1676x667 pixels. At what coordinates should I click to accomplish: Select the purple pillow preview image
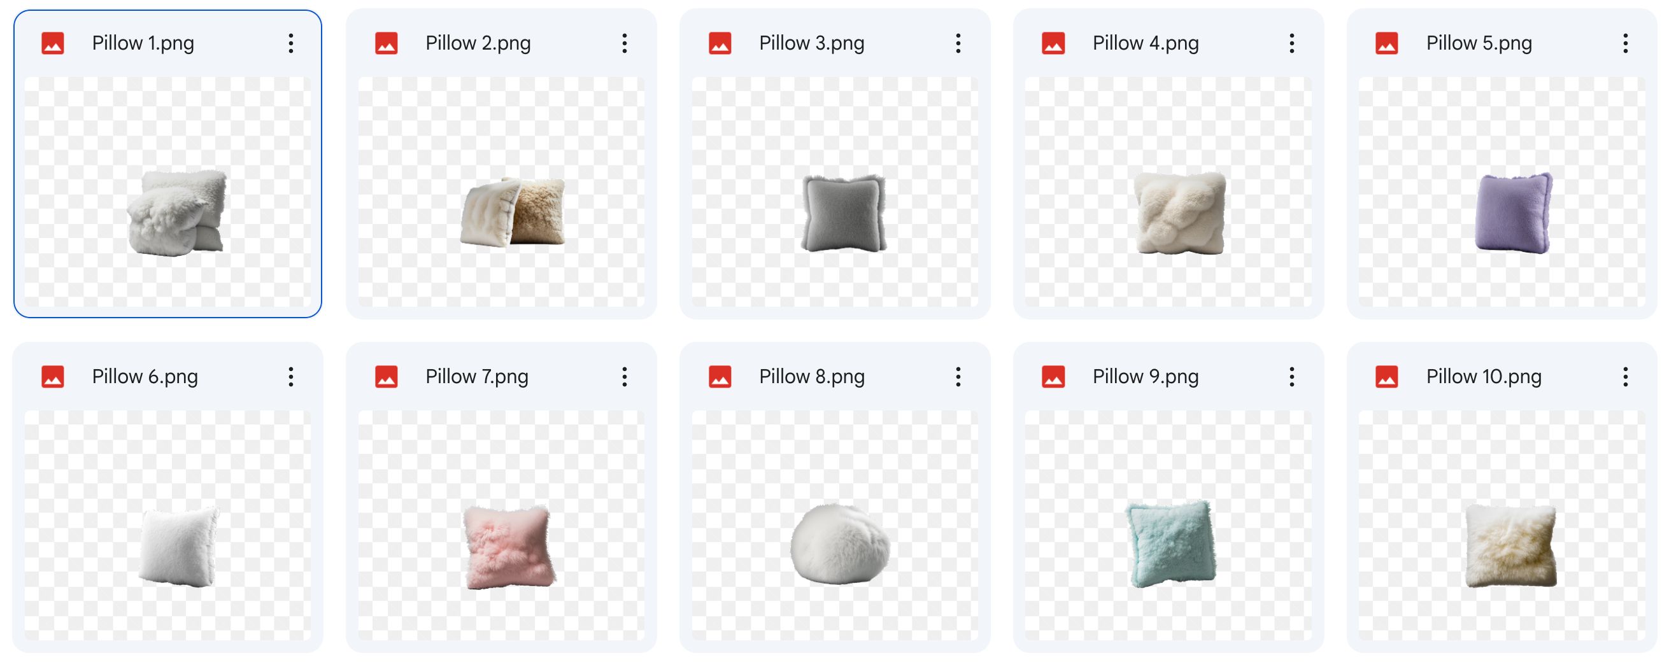[1502, 192]
